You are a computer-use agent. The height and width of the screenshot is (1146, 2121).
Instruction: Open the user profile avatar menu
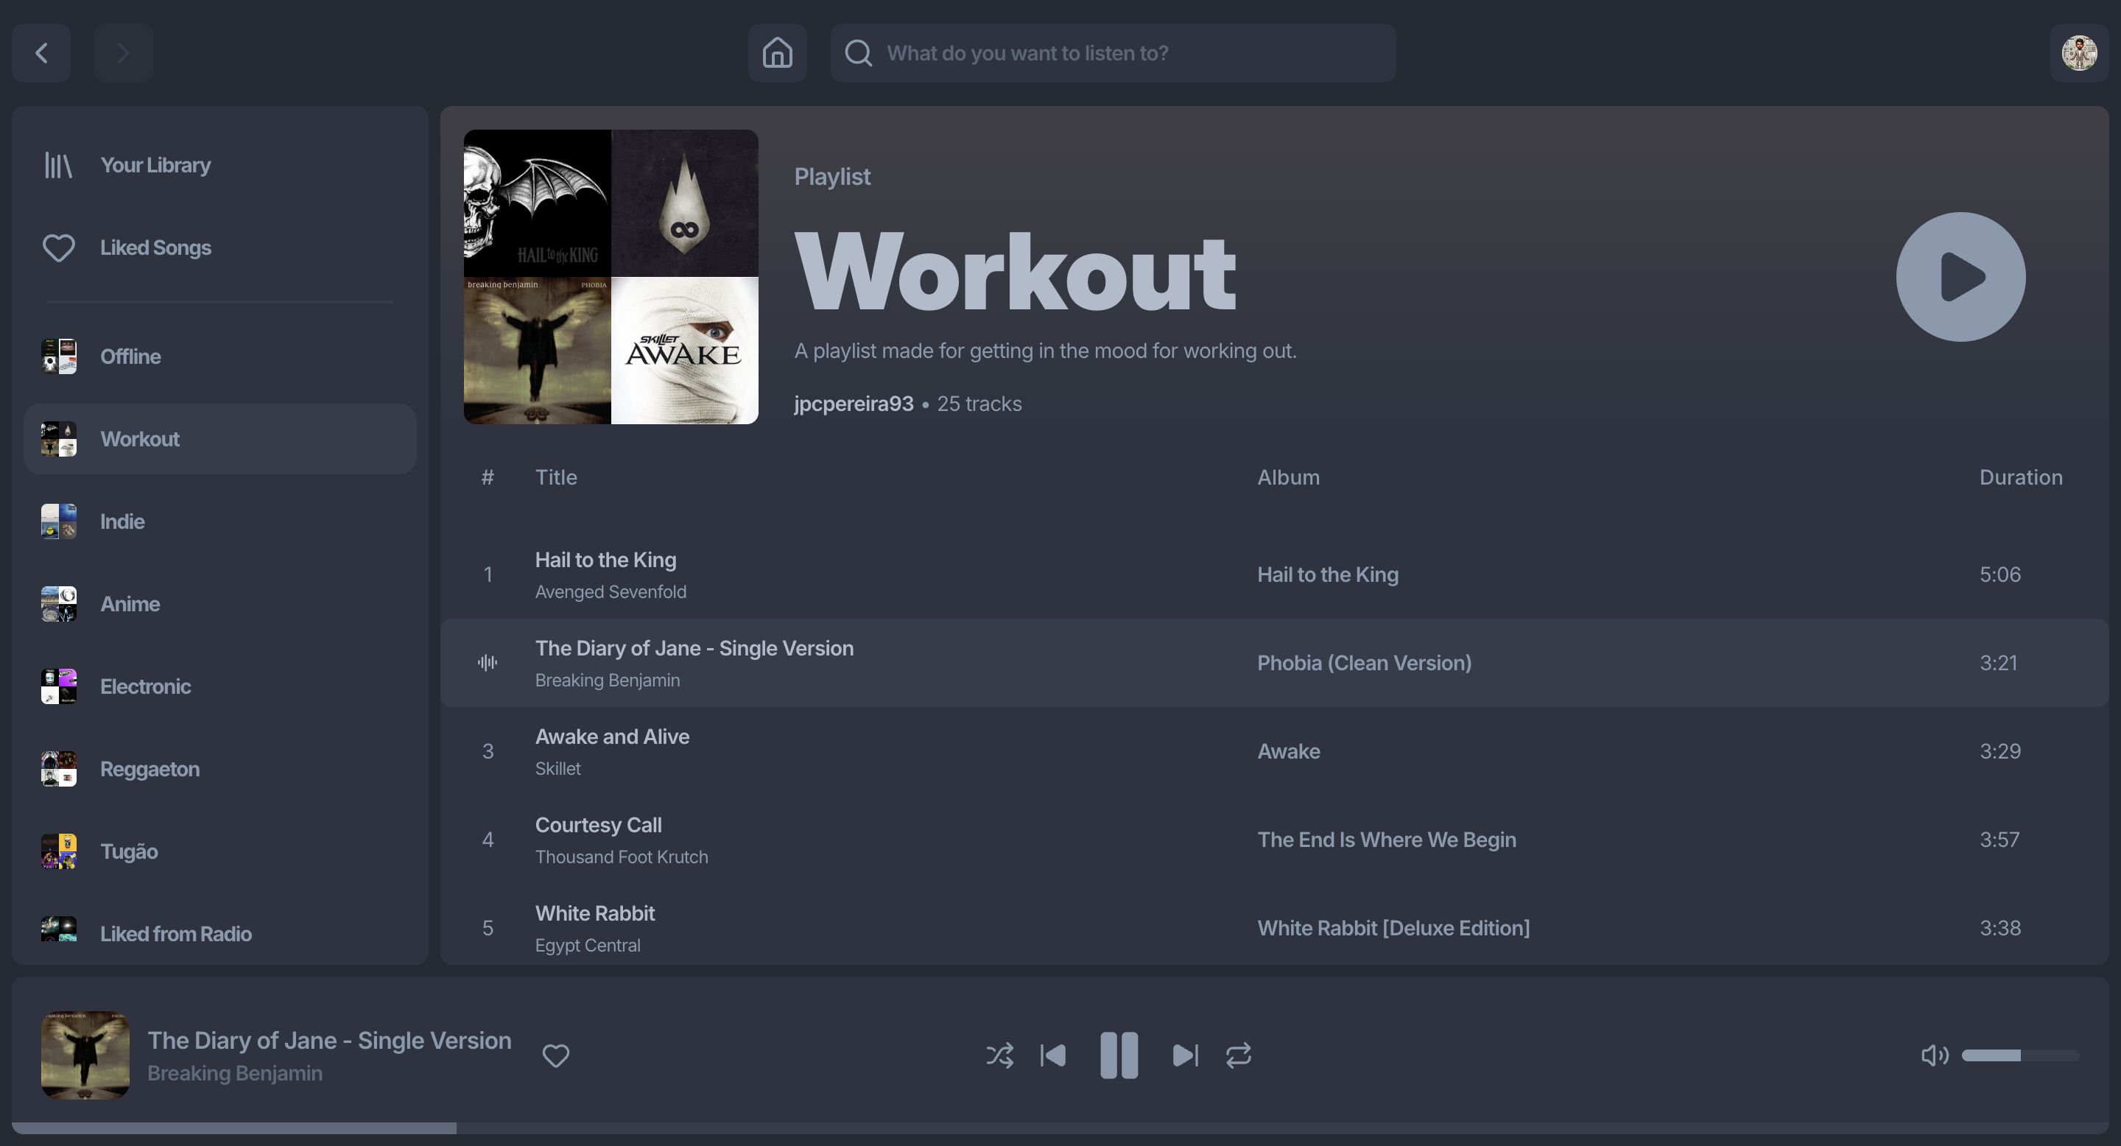pyautogui.click(x=2078, y=53)
